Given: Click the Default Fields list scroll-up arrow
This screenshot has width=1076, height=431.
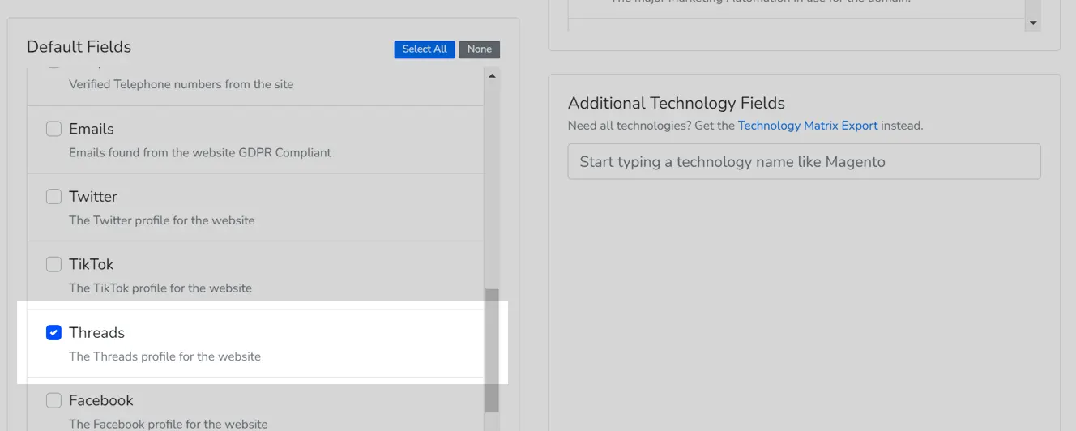Looking at the screenshot, I should 491,76.
